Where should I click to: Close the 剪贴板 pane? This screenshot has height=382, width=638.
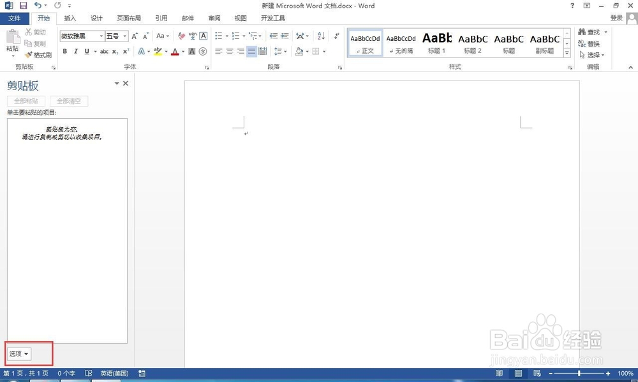coord(126,84)
